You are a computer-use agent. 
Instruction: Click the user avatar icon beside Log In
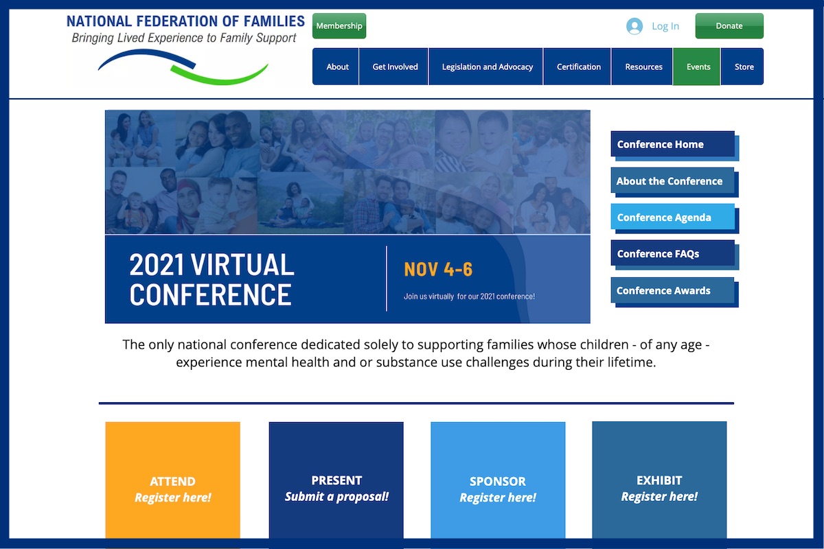(634, 26)
